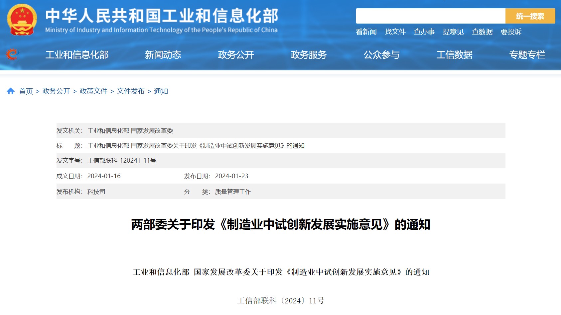Click the 查办事 link
The height and width of the screenshot is (315, 561).
point(424,32)
